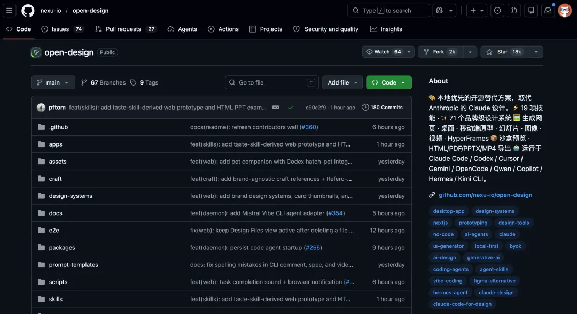577x314 pixels.
Task: Open the green Code dropdown
Action: pos(388,82)
